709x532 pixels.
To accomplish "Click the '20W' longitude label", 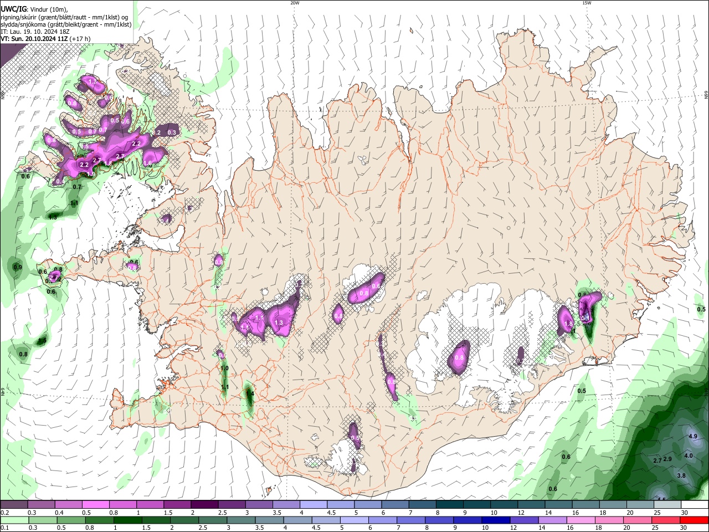I will (x=295, y=3).
